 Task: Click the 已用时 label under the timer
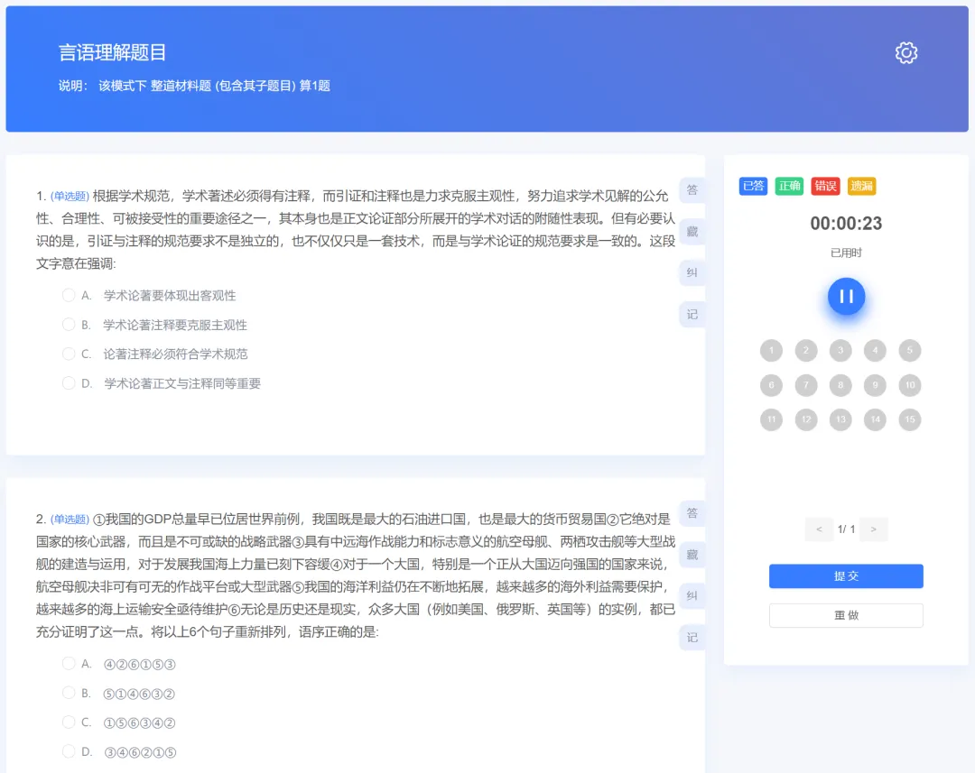(846, 253)
